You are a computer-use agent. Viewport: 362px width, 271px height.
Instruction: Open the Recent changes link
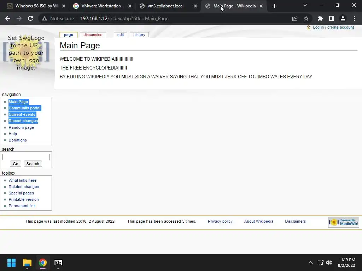[x=23, y=121]
